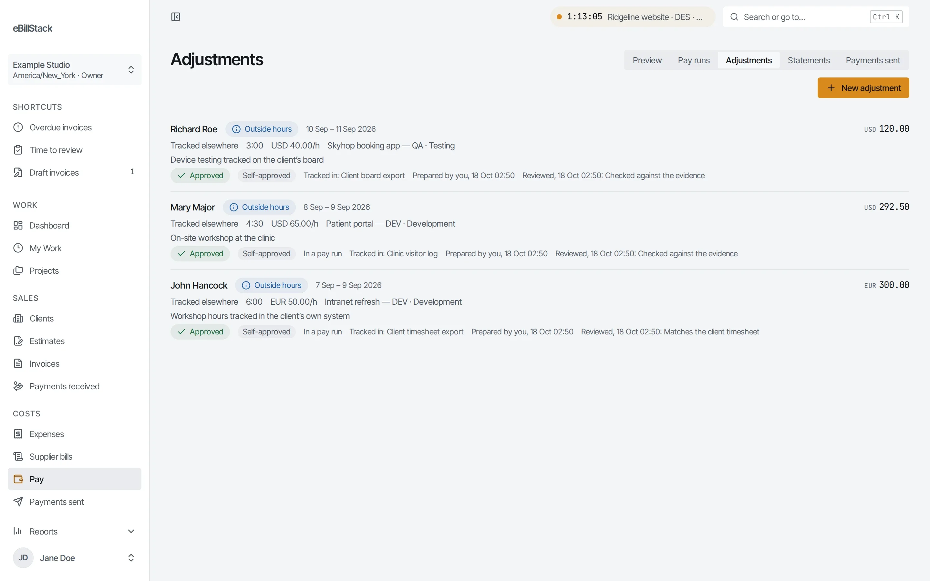Expand the Reports section chevron
This screenshot has width=930, height=581.
pos(131,531)
